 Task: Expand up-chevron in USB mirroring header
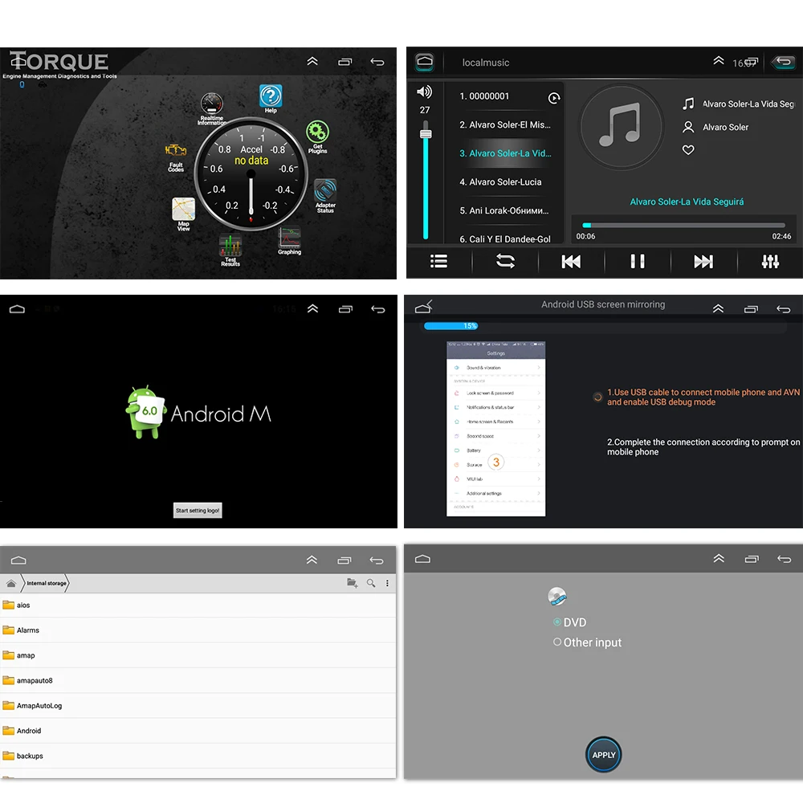point(719,309)
